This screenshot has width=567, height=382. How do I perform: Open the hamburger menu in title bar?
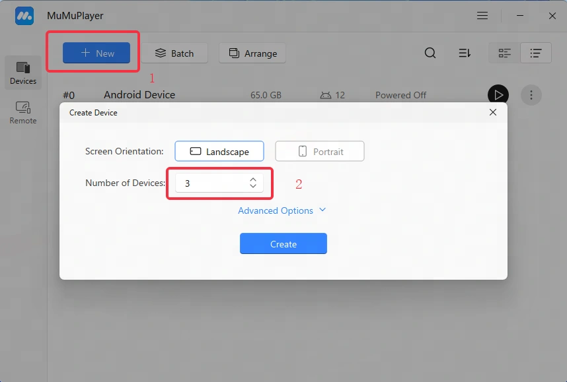point(483,16)
